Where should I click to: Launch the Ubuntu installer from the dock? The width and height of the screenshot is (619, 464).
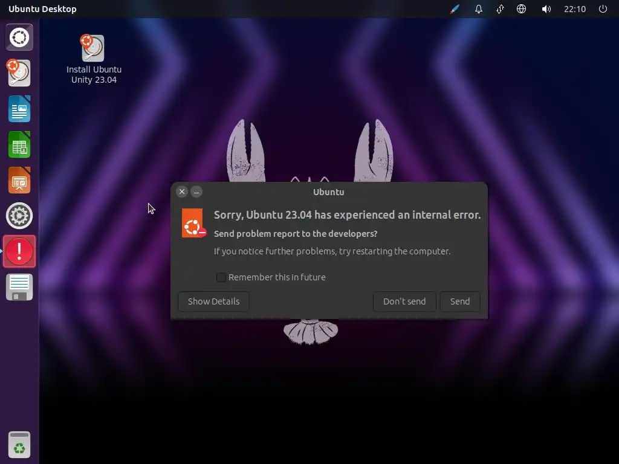[x=19, y=73]
